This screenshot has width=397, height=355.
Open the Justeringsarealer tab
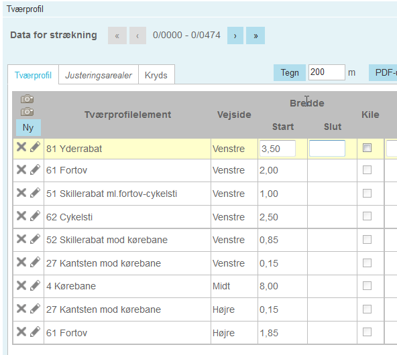tap(99, 75)
